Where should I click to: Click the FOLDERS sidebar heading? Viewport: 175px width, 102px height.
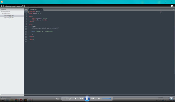click(x=4, y=10)
